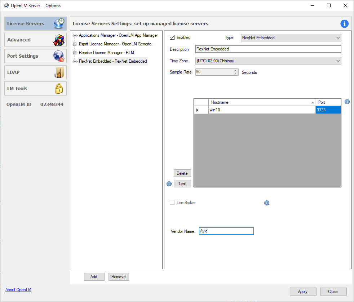Viewport: 354px width, 302px height.
Task: Expand the Applications Manager tree node
Action: click(75, 35)
